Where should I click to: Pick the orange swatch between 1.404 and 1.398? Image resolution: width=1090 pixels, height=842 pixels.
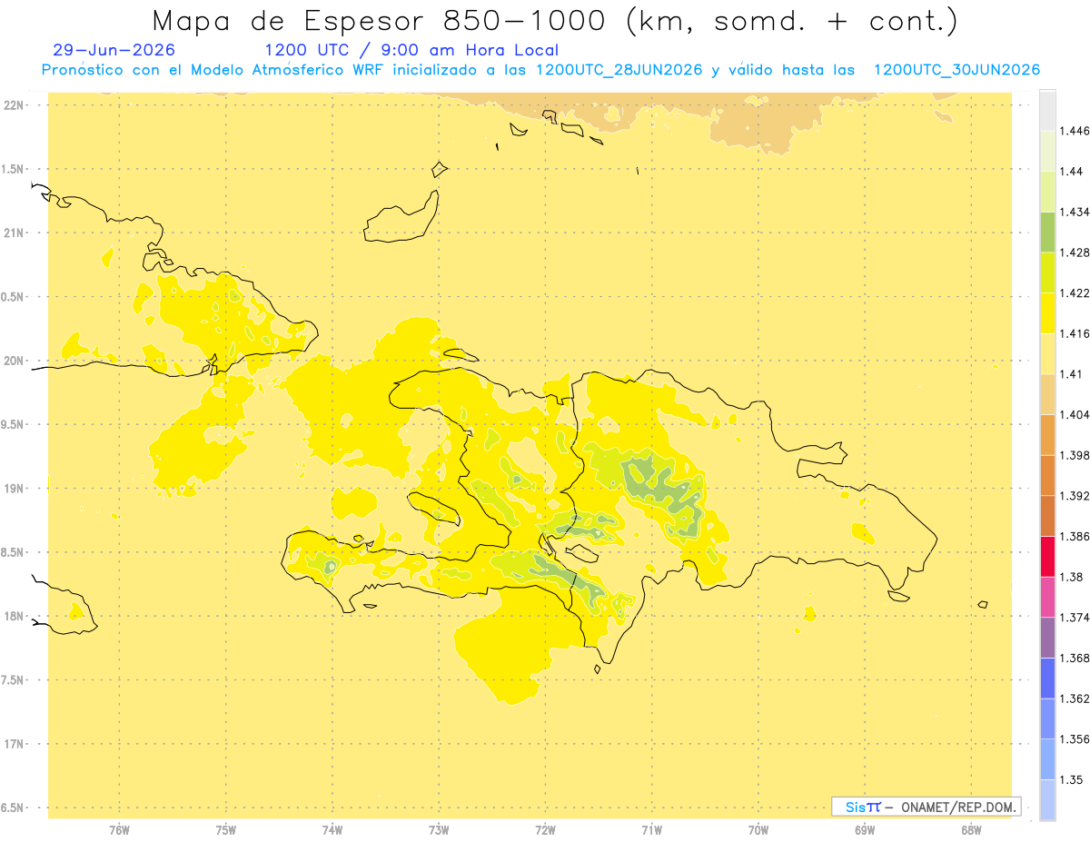[1047, 434]
